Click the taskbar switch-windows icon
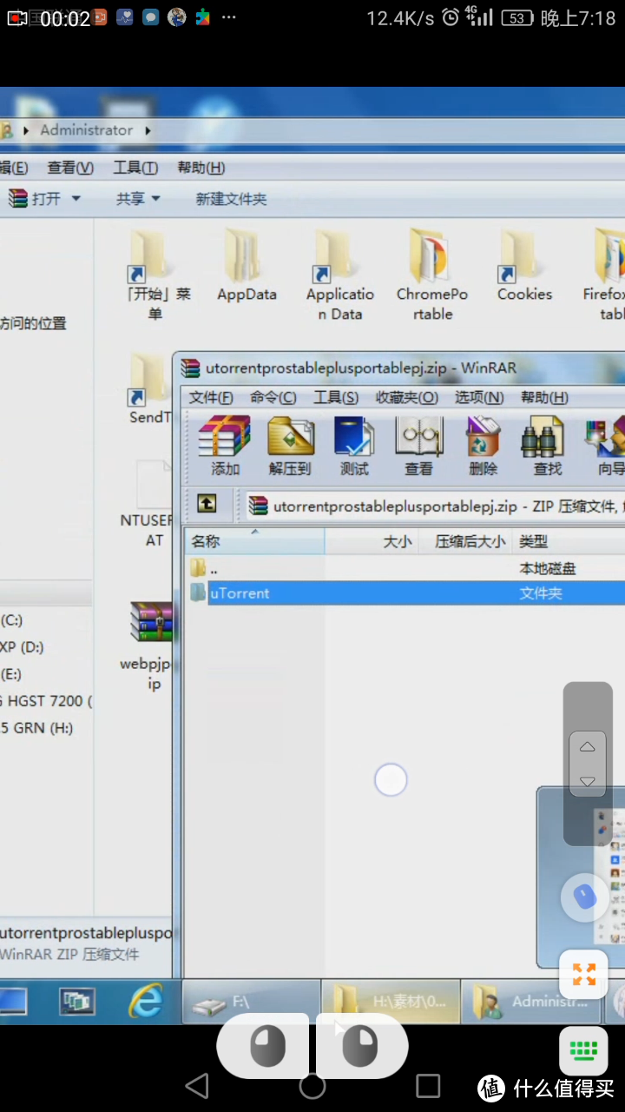Image resolution: width=625 pixels, height=1112 pixels. click(x=77, y=1002)
